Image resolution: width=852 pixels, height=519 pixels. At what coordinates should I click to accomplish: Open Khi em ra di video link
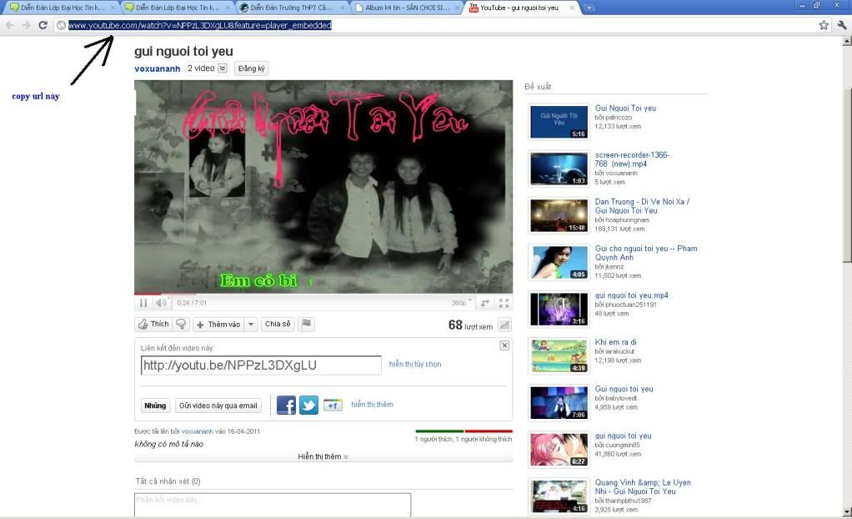pyautogui.click(x=615, y=341)
